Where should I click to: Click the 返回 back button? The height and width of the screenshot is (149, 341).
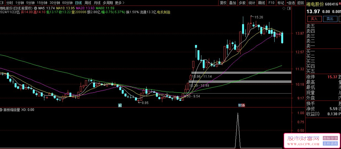pos(300,3)
